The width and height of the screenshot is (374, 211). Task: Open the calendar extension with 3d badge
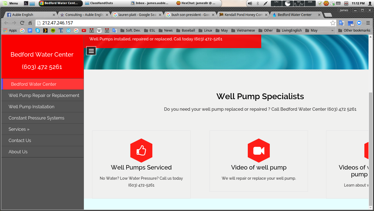(351, 23)
